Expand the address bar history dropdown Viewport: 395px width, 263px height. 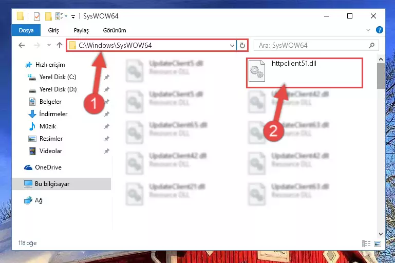pyautogui.click(x=232, y=46)
